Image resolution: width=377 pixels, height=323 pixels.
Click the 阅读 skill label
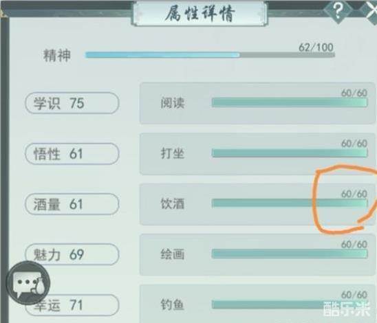(173, 103)
